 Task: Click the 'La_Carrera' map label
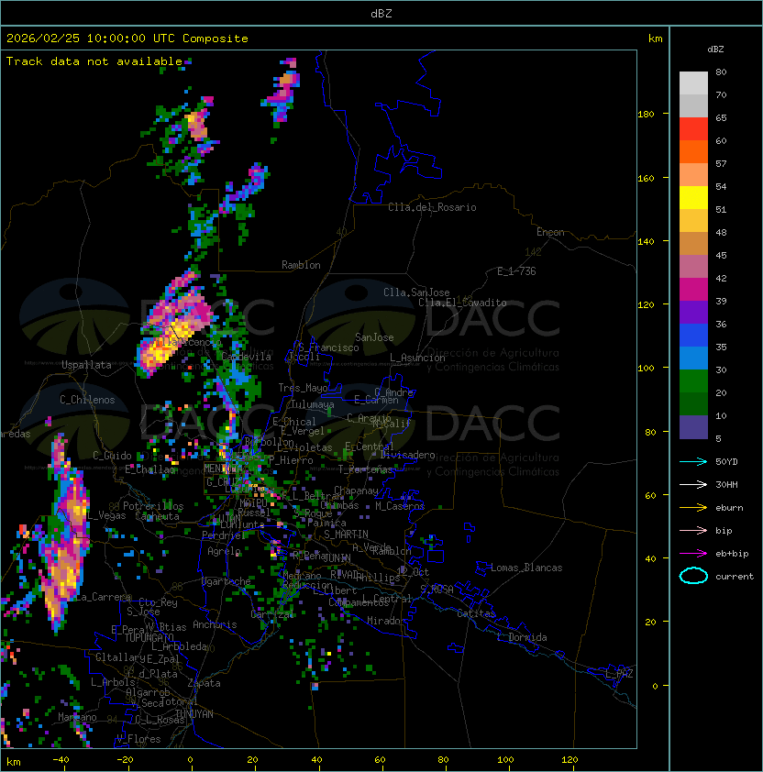[104, 597]
